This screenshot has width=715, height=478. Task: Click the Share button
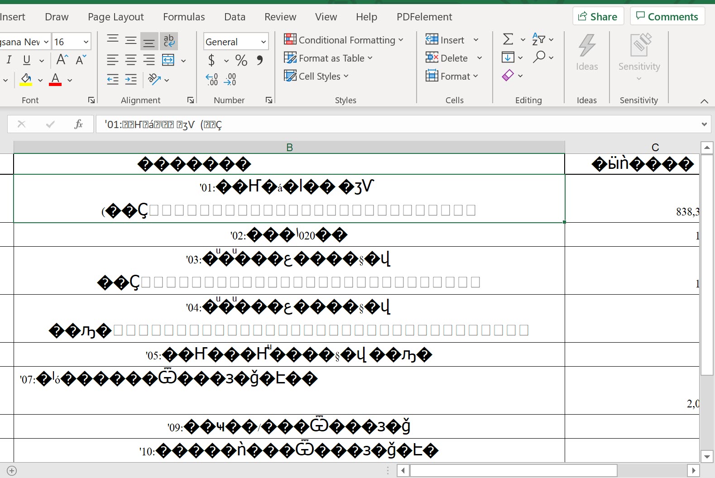coord(598,16)
